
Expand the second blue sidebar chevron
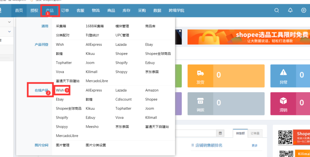9,32
